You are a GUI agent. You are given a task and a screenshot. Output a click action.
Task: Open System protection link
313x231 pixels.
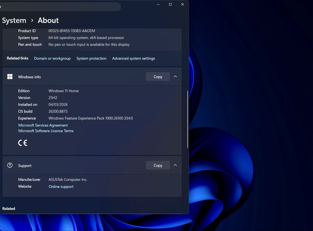(x=91, y=58)
